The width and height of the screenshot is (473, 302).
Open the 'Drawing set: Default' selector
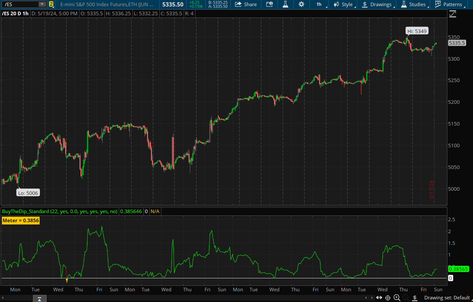(x=447, y=298)
